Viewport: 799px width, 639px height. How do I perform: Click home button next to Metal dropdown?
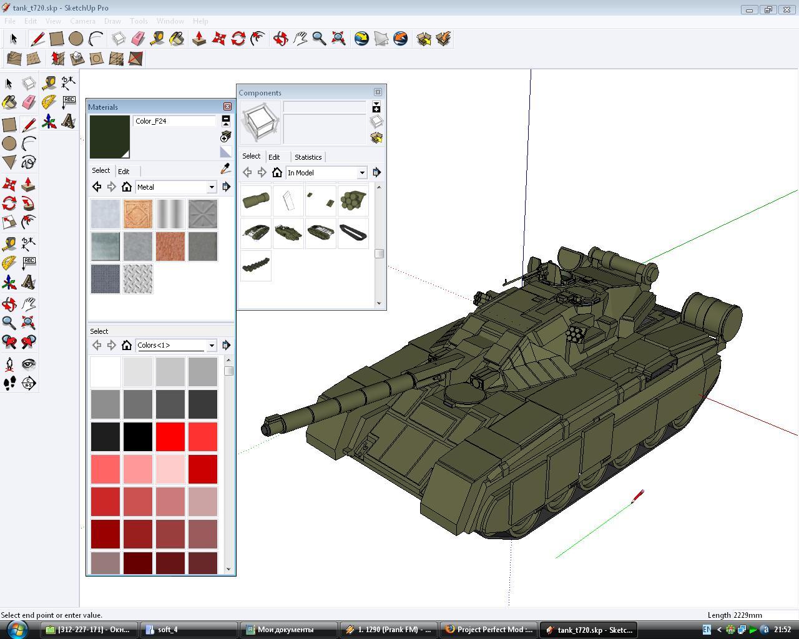[127, 187]
